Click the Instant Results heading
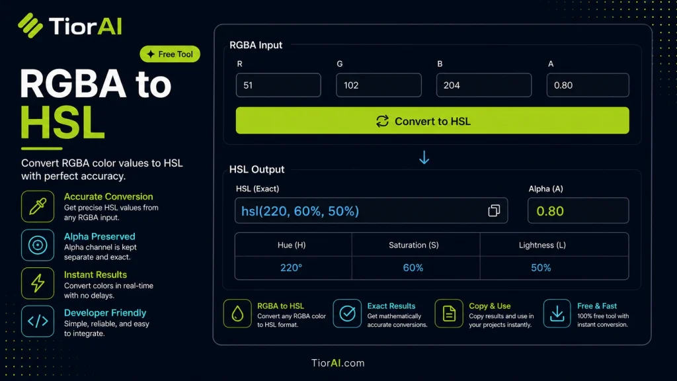The height and width of the screenshot is (381, 677). 95,275
